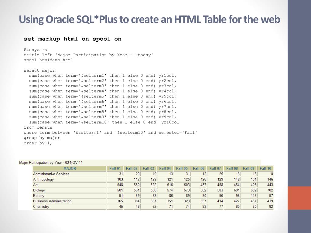Click the code line ending in yr10col
Image resolution: width=311 pixels, height=233 pixels.
pos(104,122)
